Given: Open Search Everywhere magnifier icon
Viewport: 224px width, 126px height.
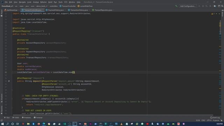Looking at the screenshot, I should click(x=222, y=6).
